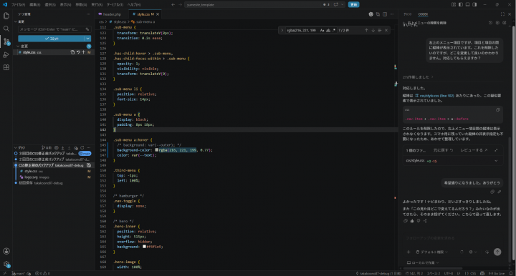The width and height of the screenshot is (516, 276).
Task: Click the split editor right icon
Action: [385, 14]
